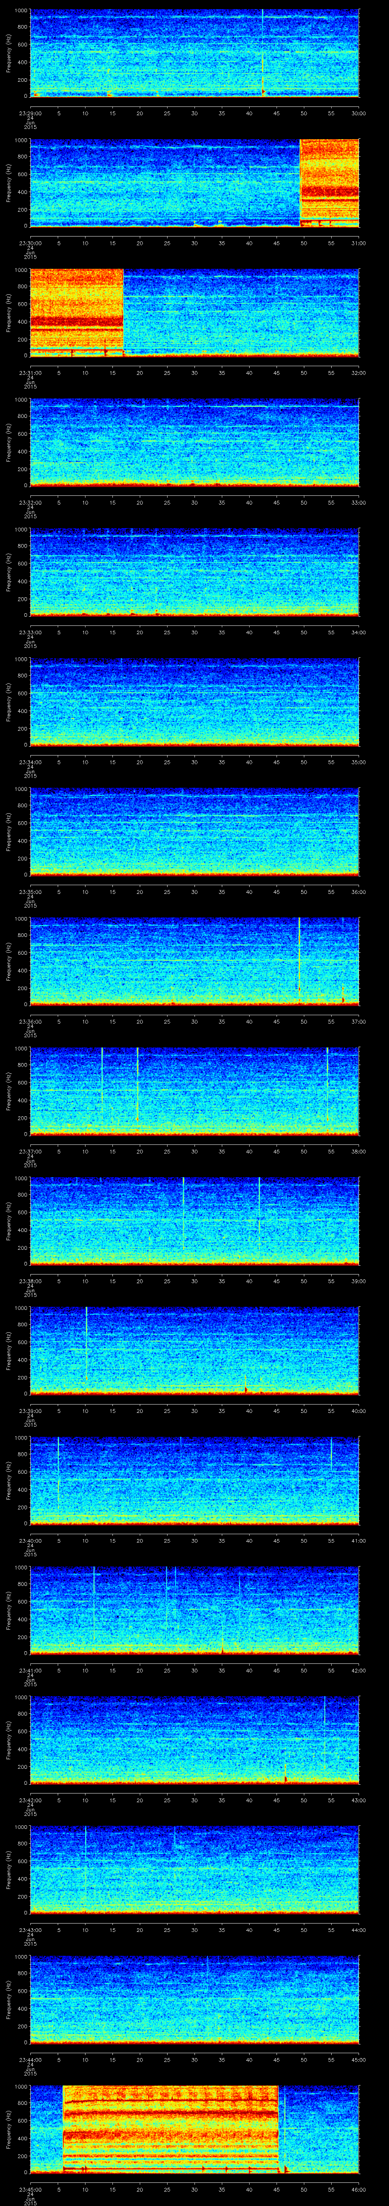This screenshot has height=2206, width=389.
Task: Click the 23:40:00 start time label
Action: 30,1541
